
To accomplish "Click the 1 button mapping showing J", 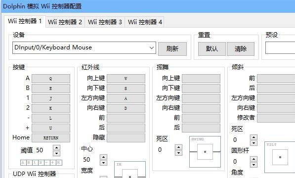I will pos(51,98).
